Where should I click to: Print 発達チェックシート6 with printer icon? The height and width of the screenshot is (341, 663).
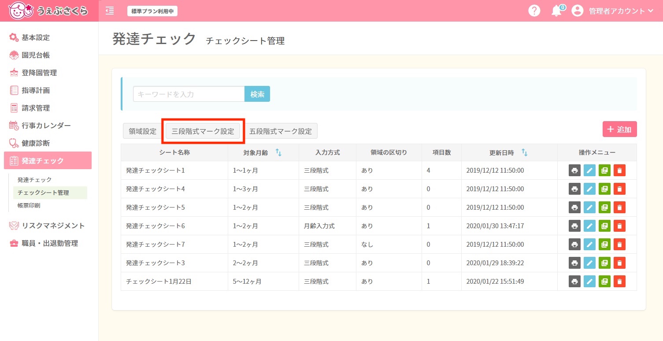574,226
